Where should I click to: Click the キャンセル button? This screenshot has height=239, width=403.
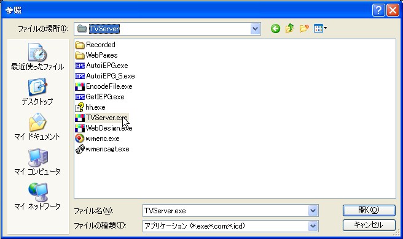(x=369, y=225)
